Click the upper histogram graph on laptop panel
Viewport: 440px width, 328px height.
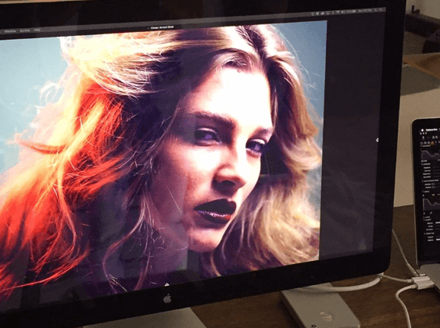pyautogui.click(x=431, y=154)
